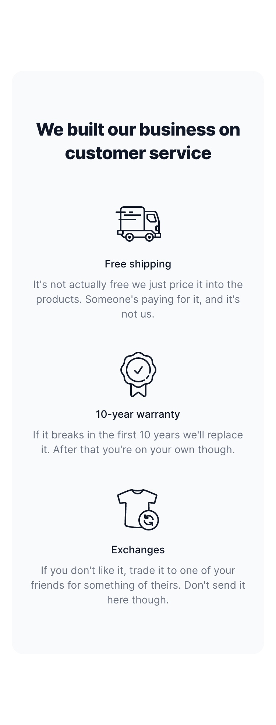Click the t-shirt exchange icon
Screen dimensions: 276x725
[x=138, y=509]
